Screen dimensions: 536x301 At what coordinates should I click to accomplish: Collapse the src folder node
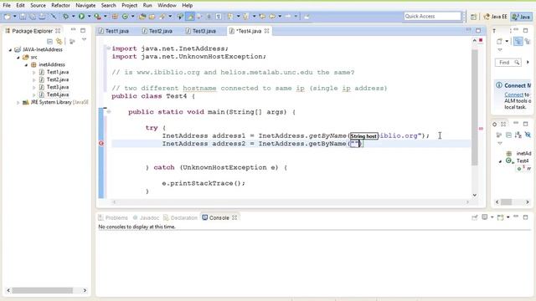tap(18, 58)
